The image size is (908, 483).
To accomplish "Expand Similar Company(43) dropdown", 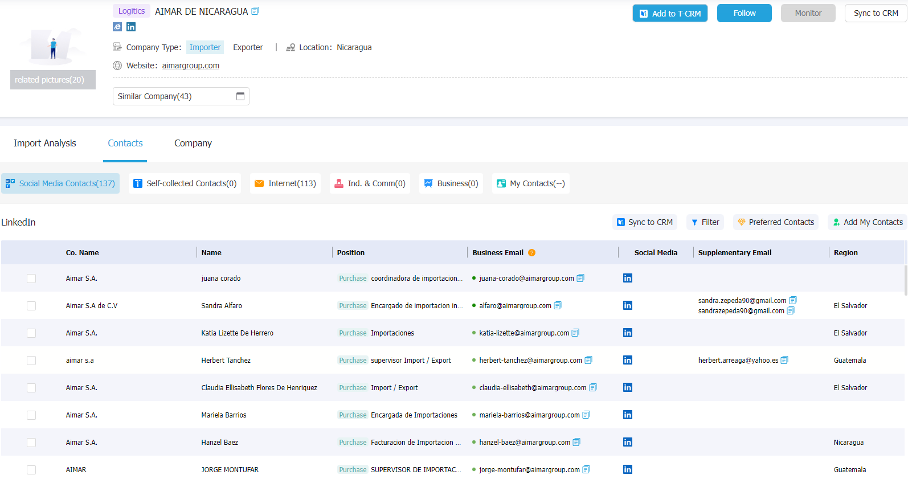I will [x=181, y=96].
